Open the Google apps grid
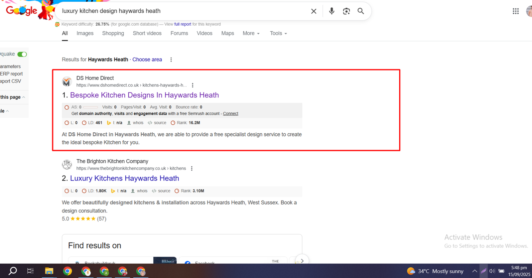The width and height of the screenshot is (532, 278). (515, 11)
